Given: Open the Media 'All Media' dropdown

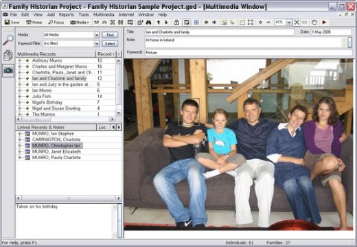Looking at the screenshot, I should pos(97,35).
